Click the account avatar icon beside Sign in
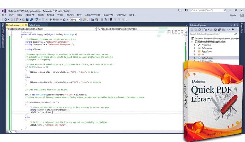The image size is (245, 142). coord(242,15)
